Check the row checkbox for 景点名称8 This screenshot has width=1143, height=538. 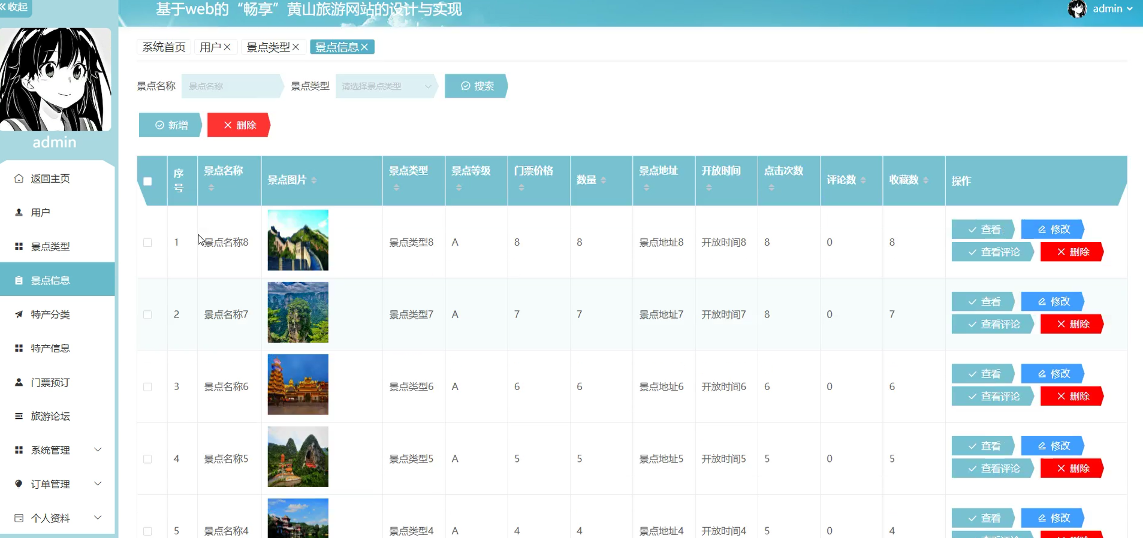[x=147, y=243]
